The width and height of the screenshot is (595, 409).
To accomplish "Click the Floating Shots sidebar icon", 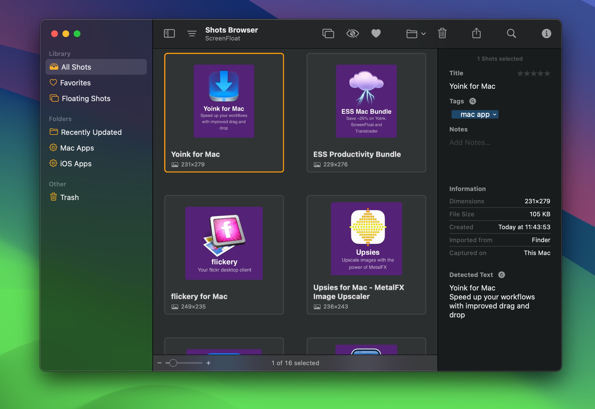I will [x=54, y=98].
